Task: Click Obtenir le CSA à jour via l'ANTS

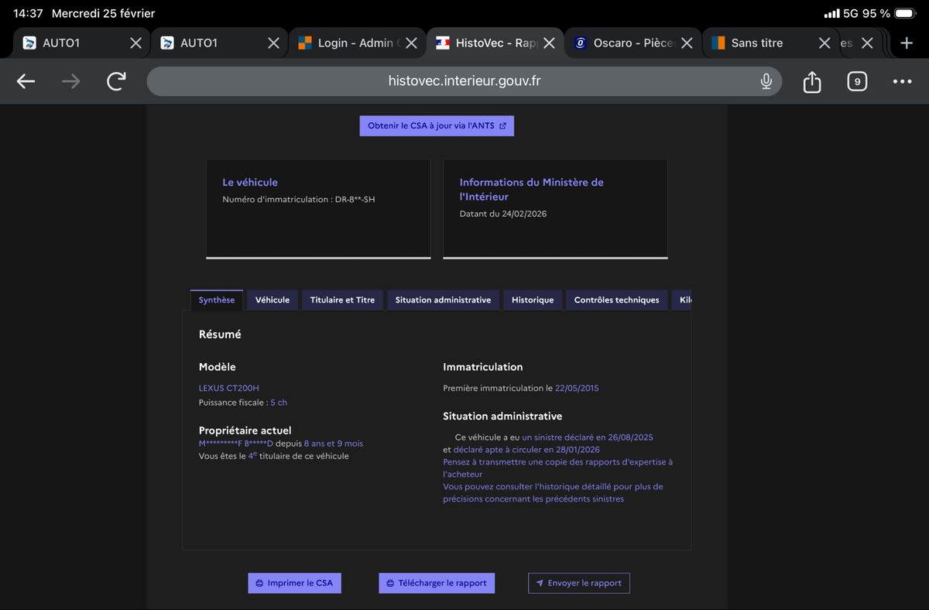Action: (x=437, y=125)
